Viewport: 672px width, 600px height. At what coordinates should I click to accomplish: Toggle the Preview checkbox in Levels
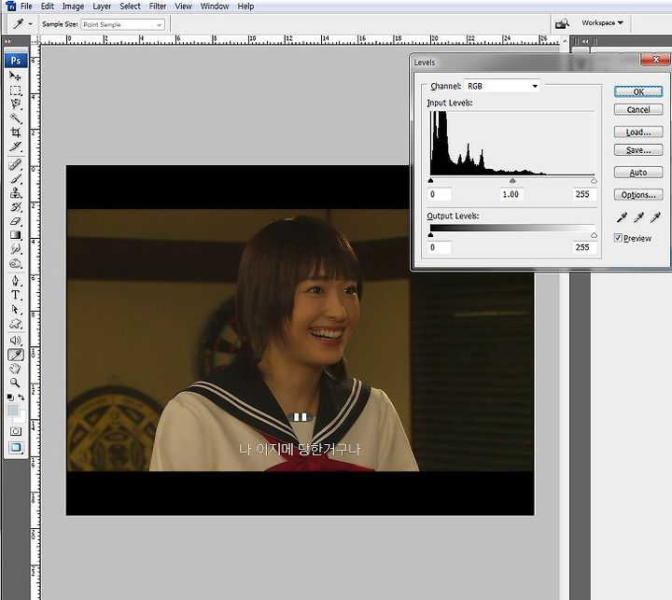[618, 237]
